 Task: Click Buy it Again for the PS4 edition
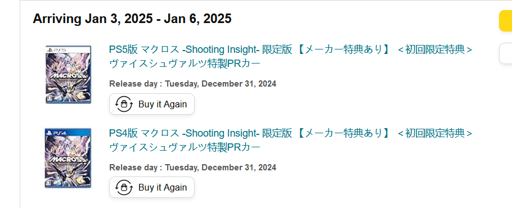coord(152,187)
